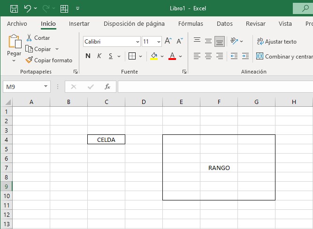
Task: Expand the orientation options arrow
Action: (242, 41)
